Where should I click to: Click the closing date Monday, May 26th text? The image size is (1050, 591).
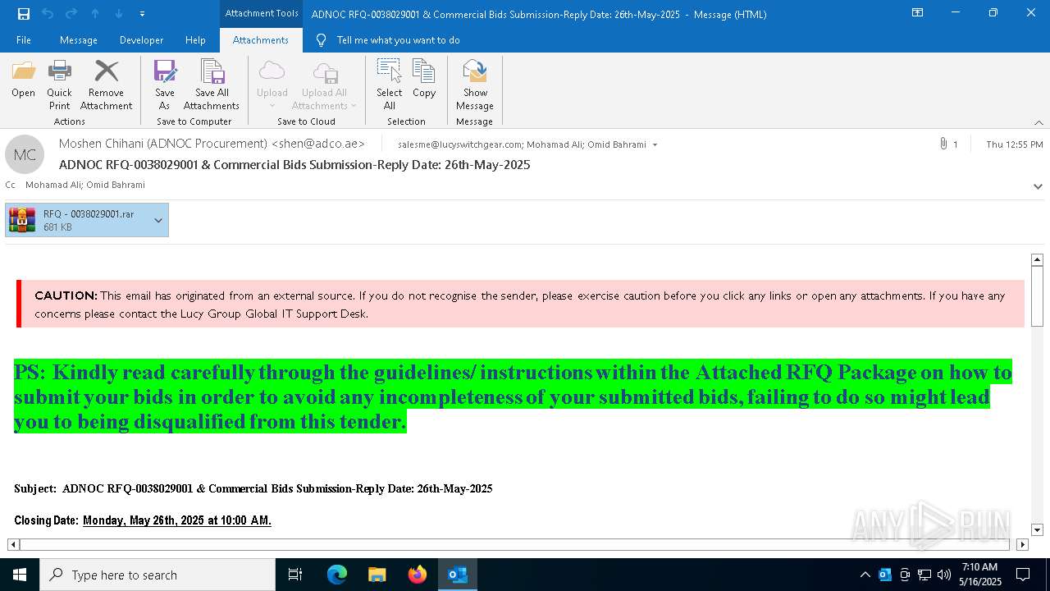176,520
